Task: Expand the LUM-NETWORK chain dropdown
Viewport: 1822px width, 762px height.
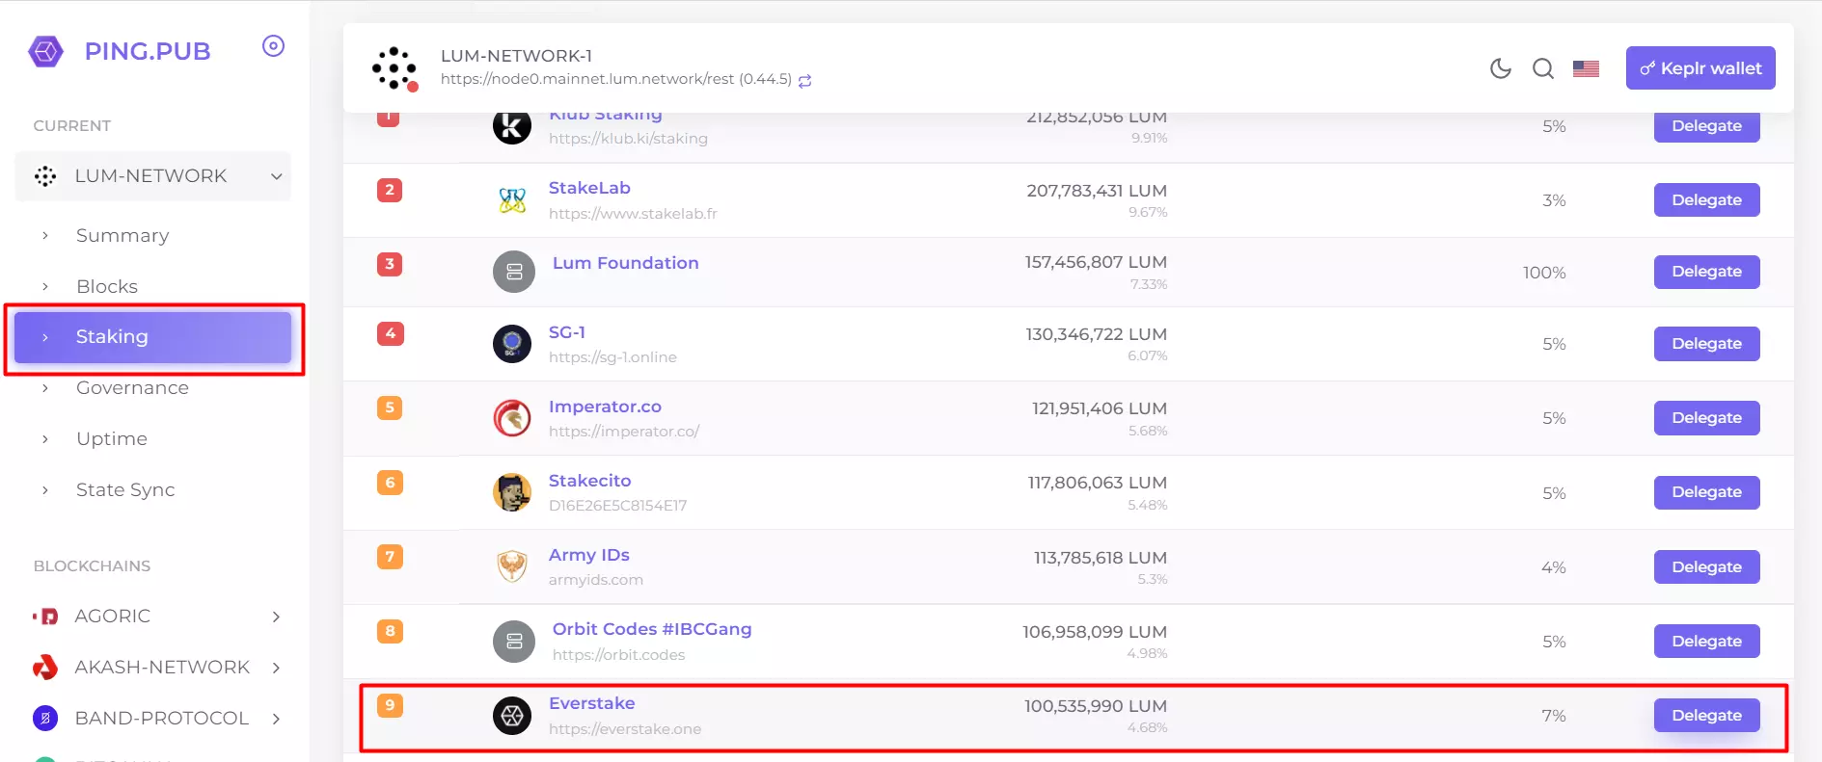Action: (x=153, y=176)
